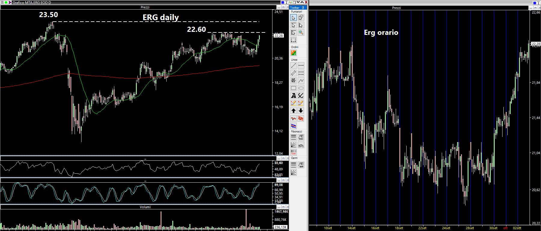Image resolution: width=541 pixels, height=231 pixels.
Task: Select the curve drawing tool
Action: click(301, 96)
